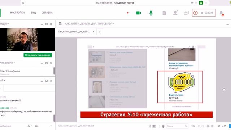Open the notifications bell icon
Image resolution: width=231 pixels, height=130 pixels.
pos(222,13)
